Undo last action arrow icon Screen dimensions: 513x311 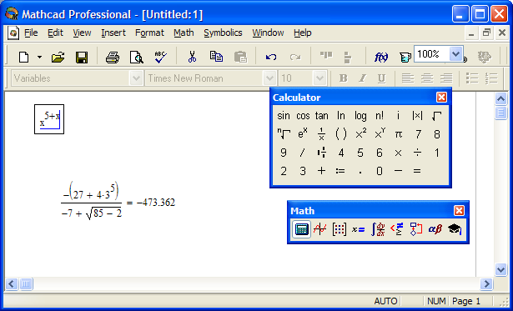click(270, 58)
